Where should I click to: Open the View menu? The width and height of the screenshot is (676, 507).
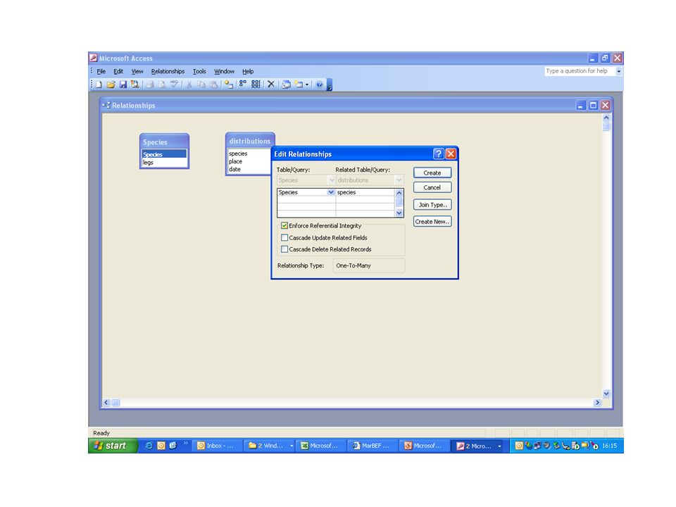137,72
